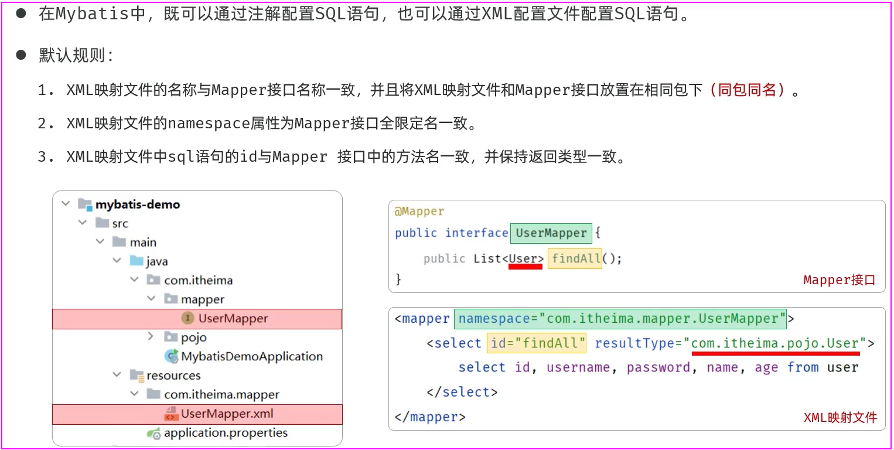The width and height of the screenshot is (894, 450).
Task: Click the MybatisDemoApplication class icon
Action: [172, 356]
